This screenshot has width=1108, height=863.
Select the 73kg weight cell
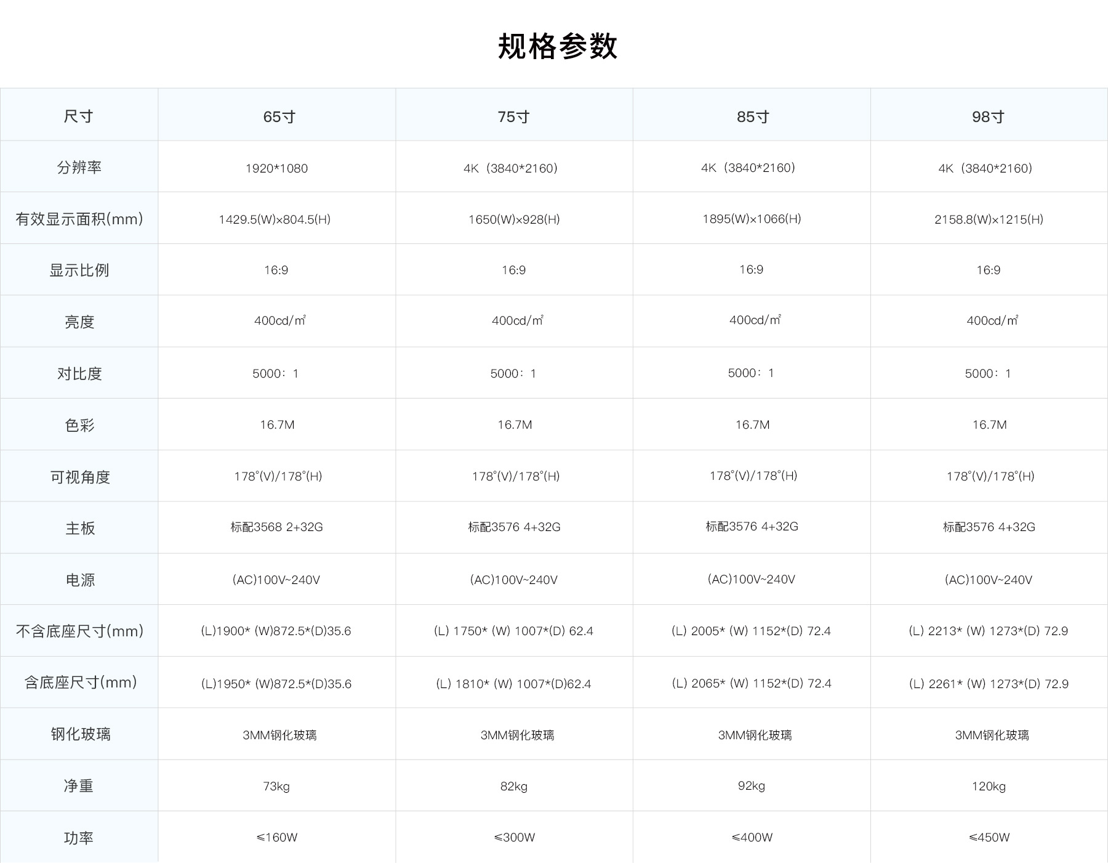pos(276,787)
